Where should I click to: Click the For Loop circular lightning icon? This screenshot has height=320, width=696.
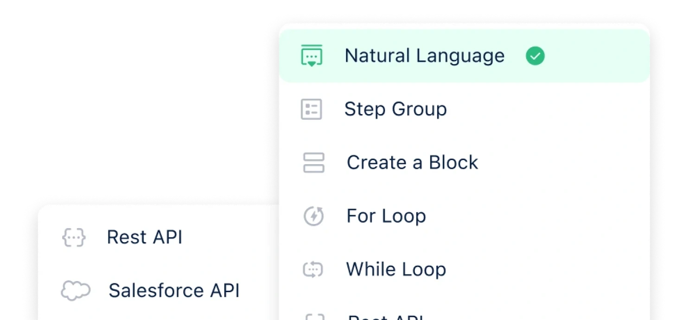313,216
